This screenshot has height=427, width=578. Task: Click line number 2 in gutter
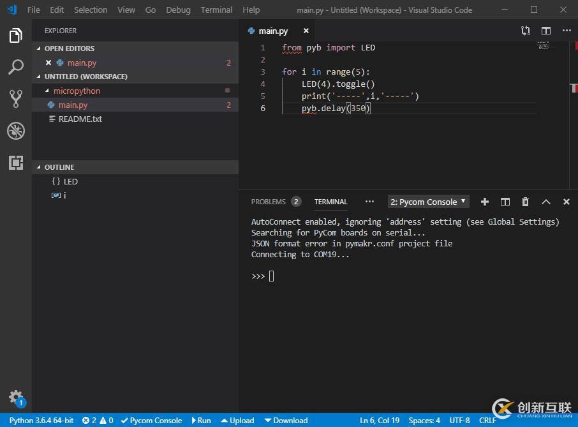click(263, 60)
